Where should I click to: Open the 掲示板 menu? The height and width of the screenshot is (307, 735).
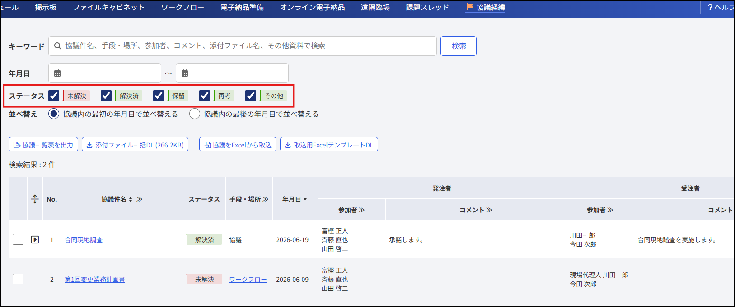point(46,7)
